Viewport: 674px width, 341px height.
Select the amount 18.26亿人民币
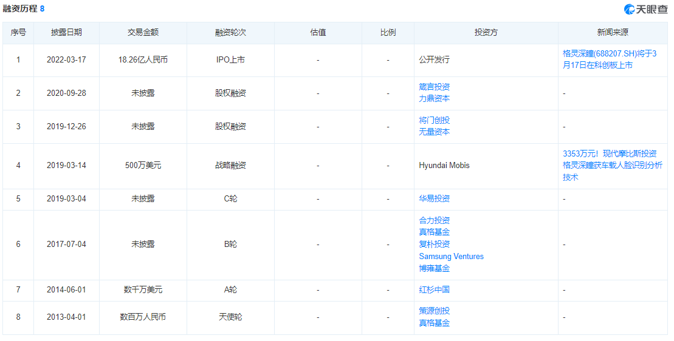[143, 60]
